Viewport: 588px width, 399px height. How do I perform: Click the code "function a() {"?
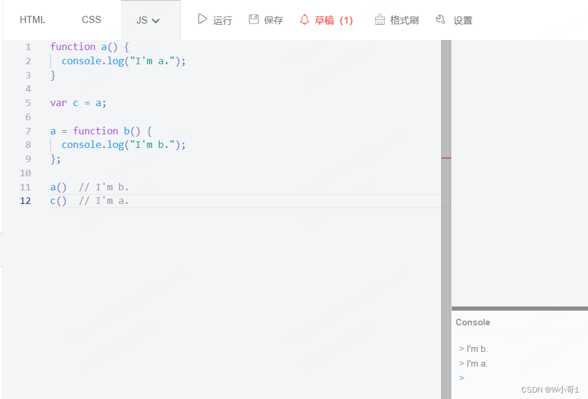pyautogui.click(x=90, y=47)
